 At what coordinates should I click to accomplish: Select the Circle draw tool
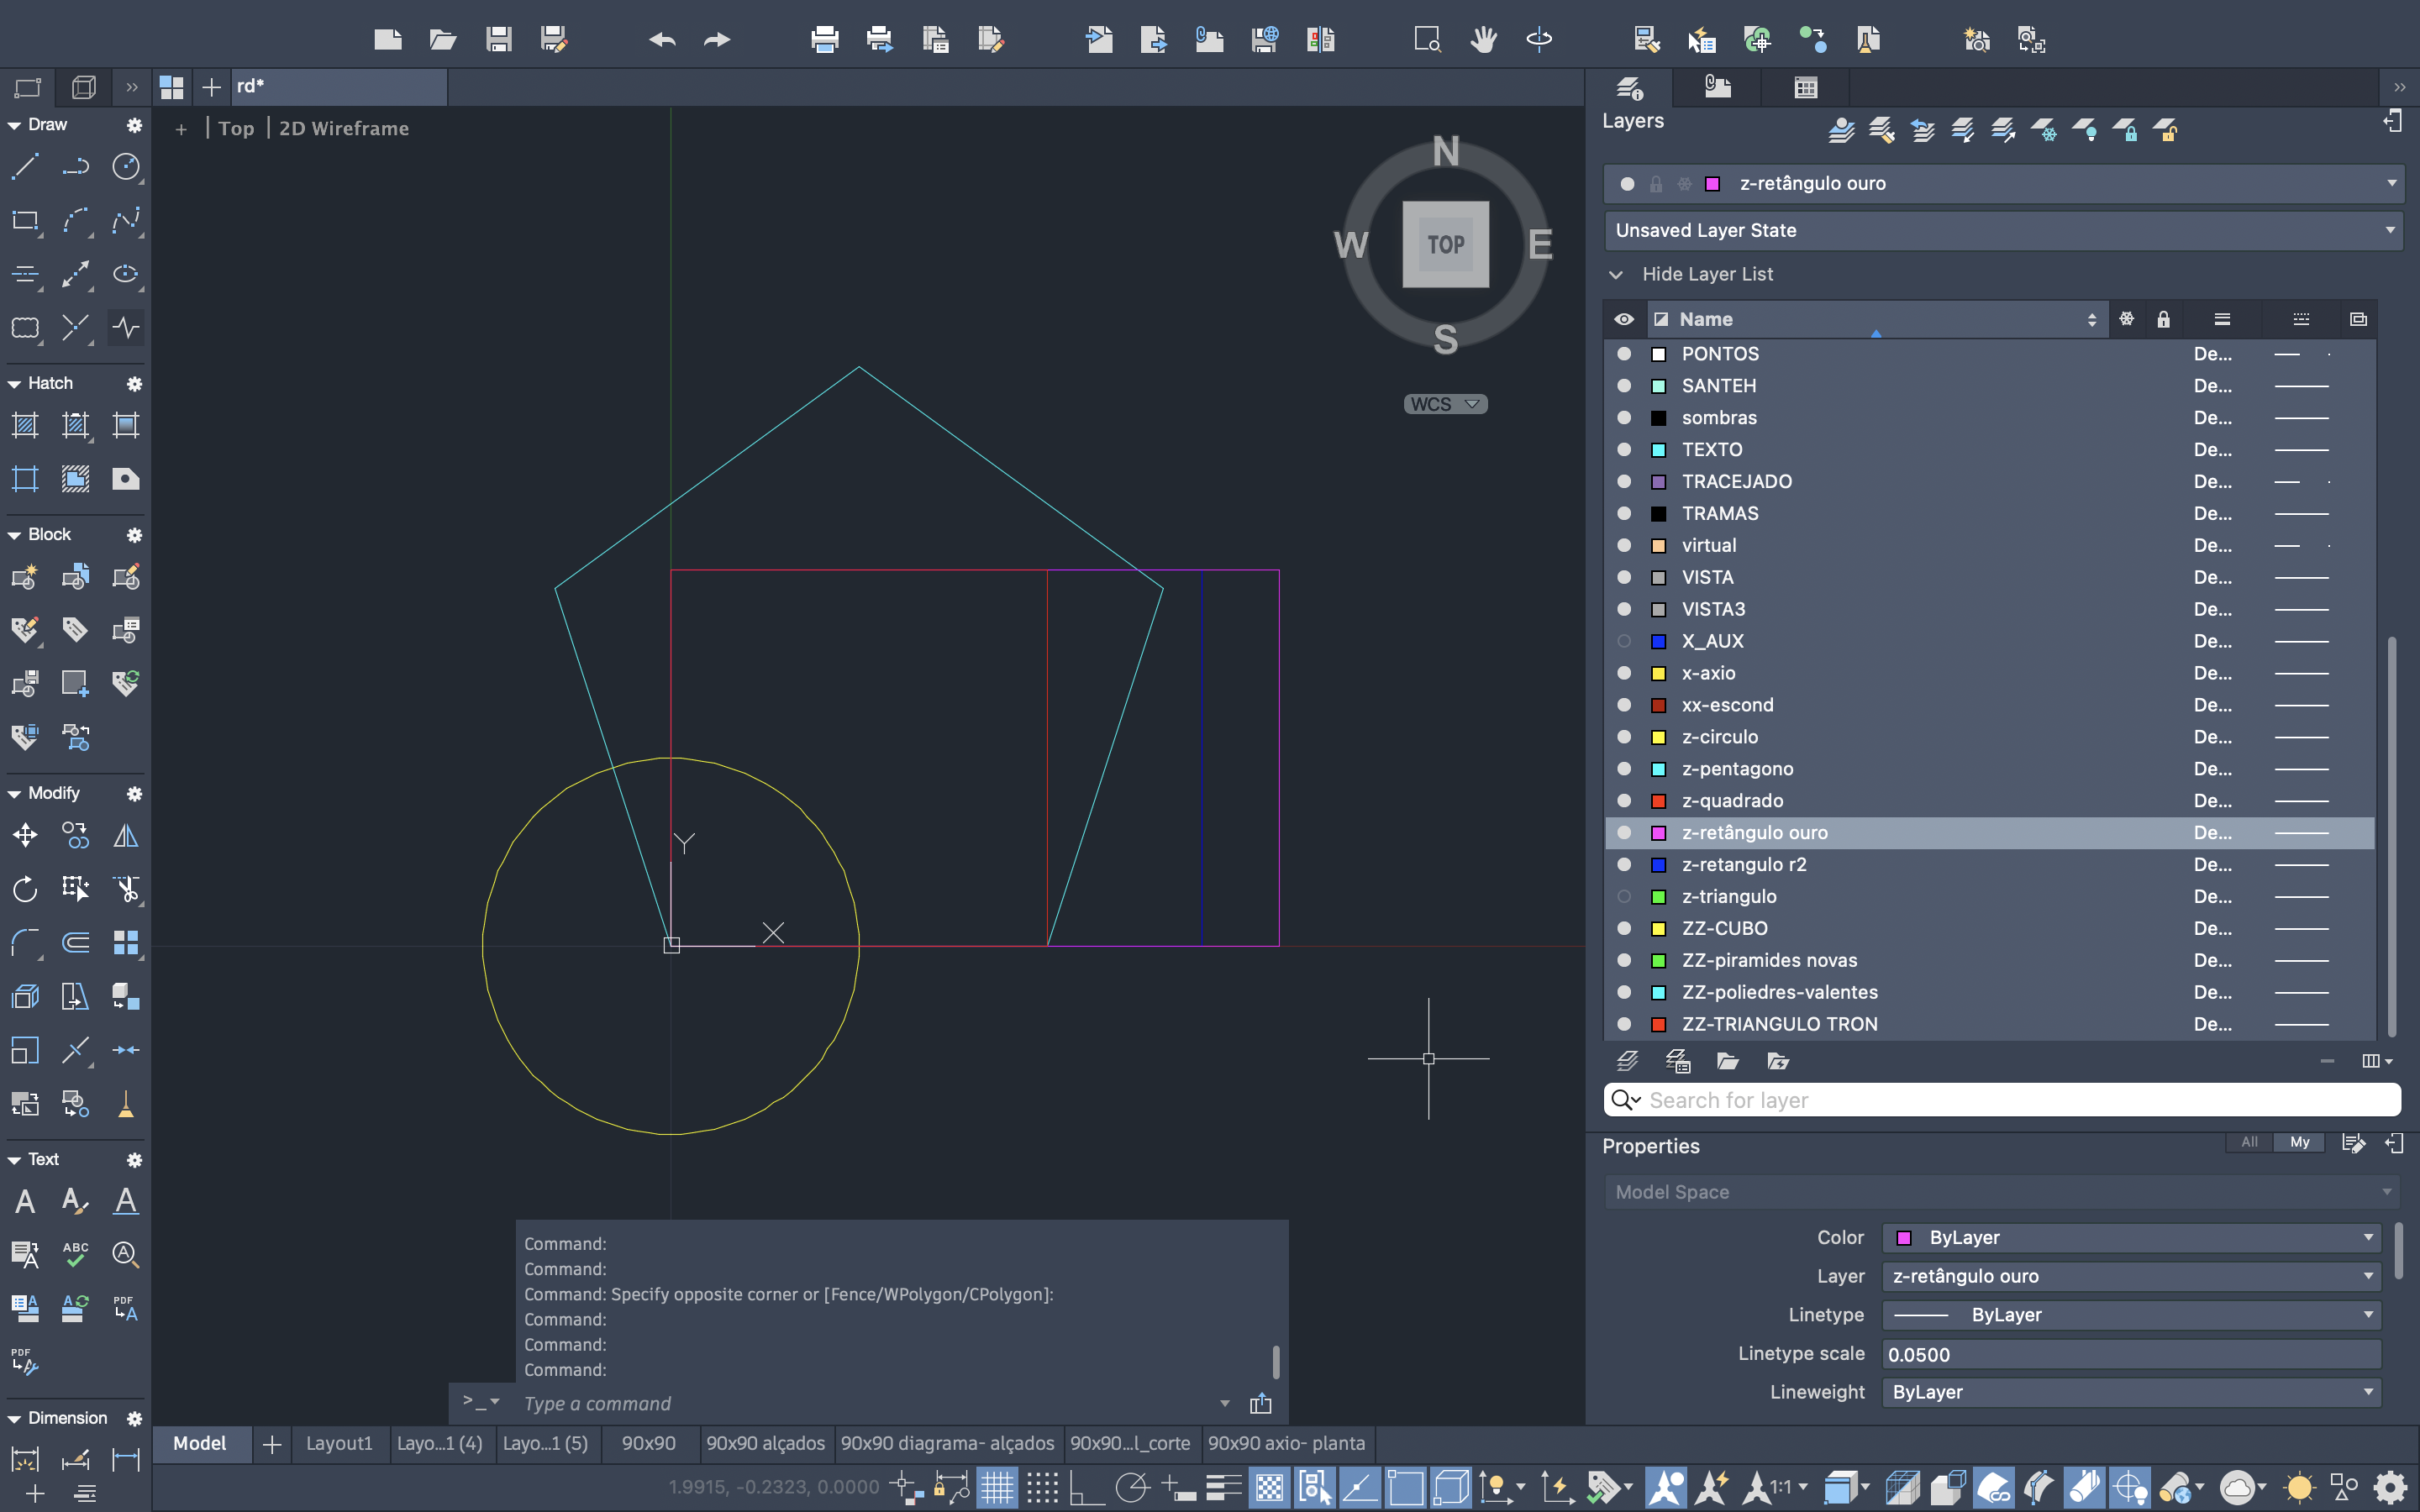[126, 166]
